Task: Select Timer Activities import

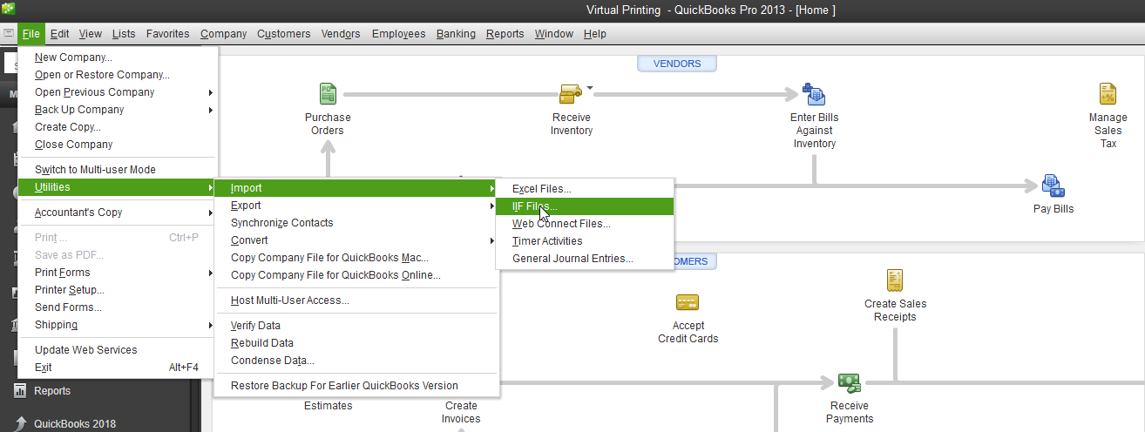Action: tap(585, 241)
